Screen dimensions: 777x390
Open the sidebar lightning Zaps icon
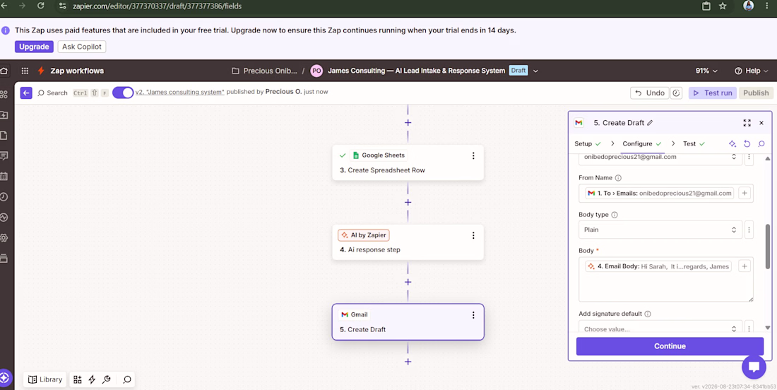coord(4,115)
